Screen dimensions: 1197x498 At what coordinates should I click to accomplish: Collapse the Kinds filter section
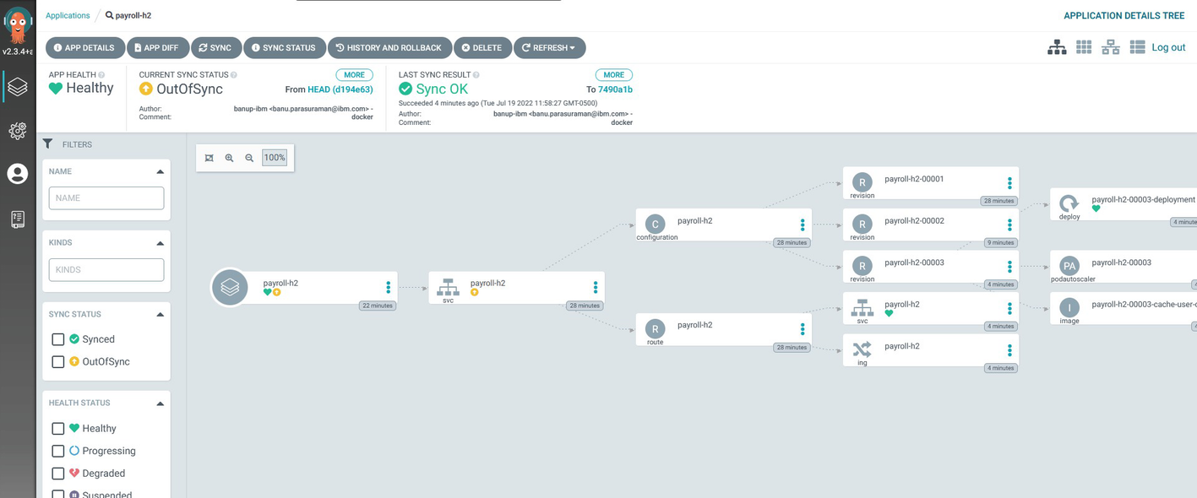pos(160,243)
